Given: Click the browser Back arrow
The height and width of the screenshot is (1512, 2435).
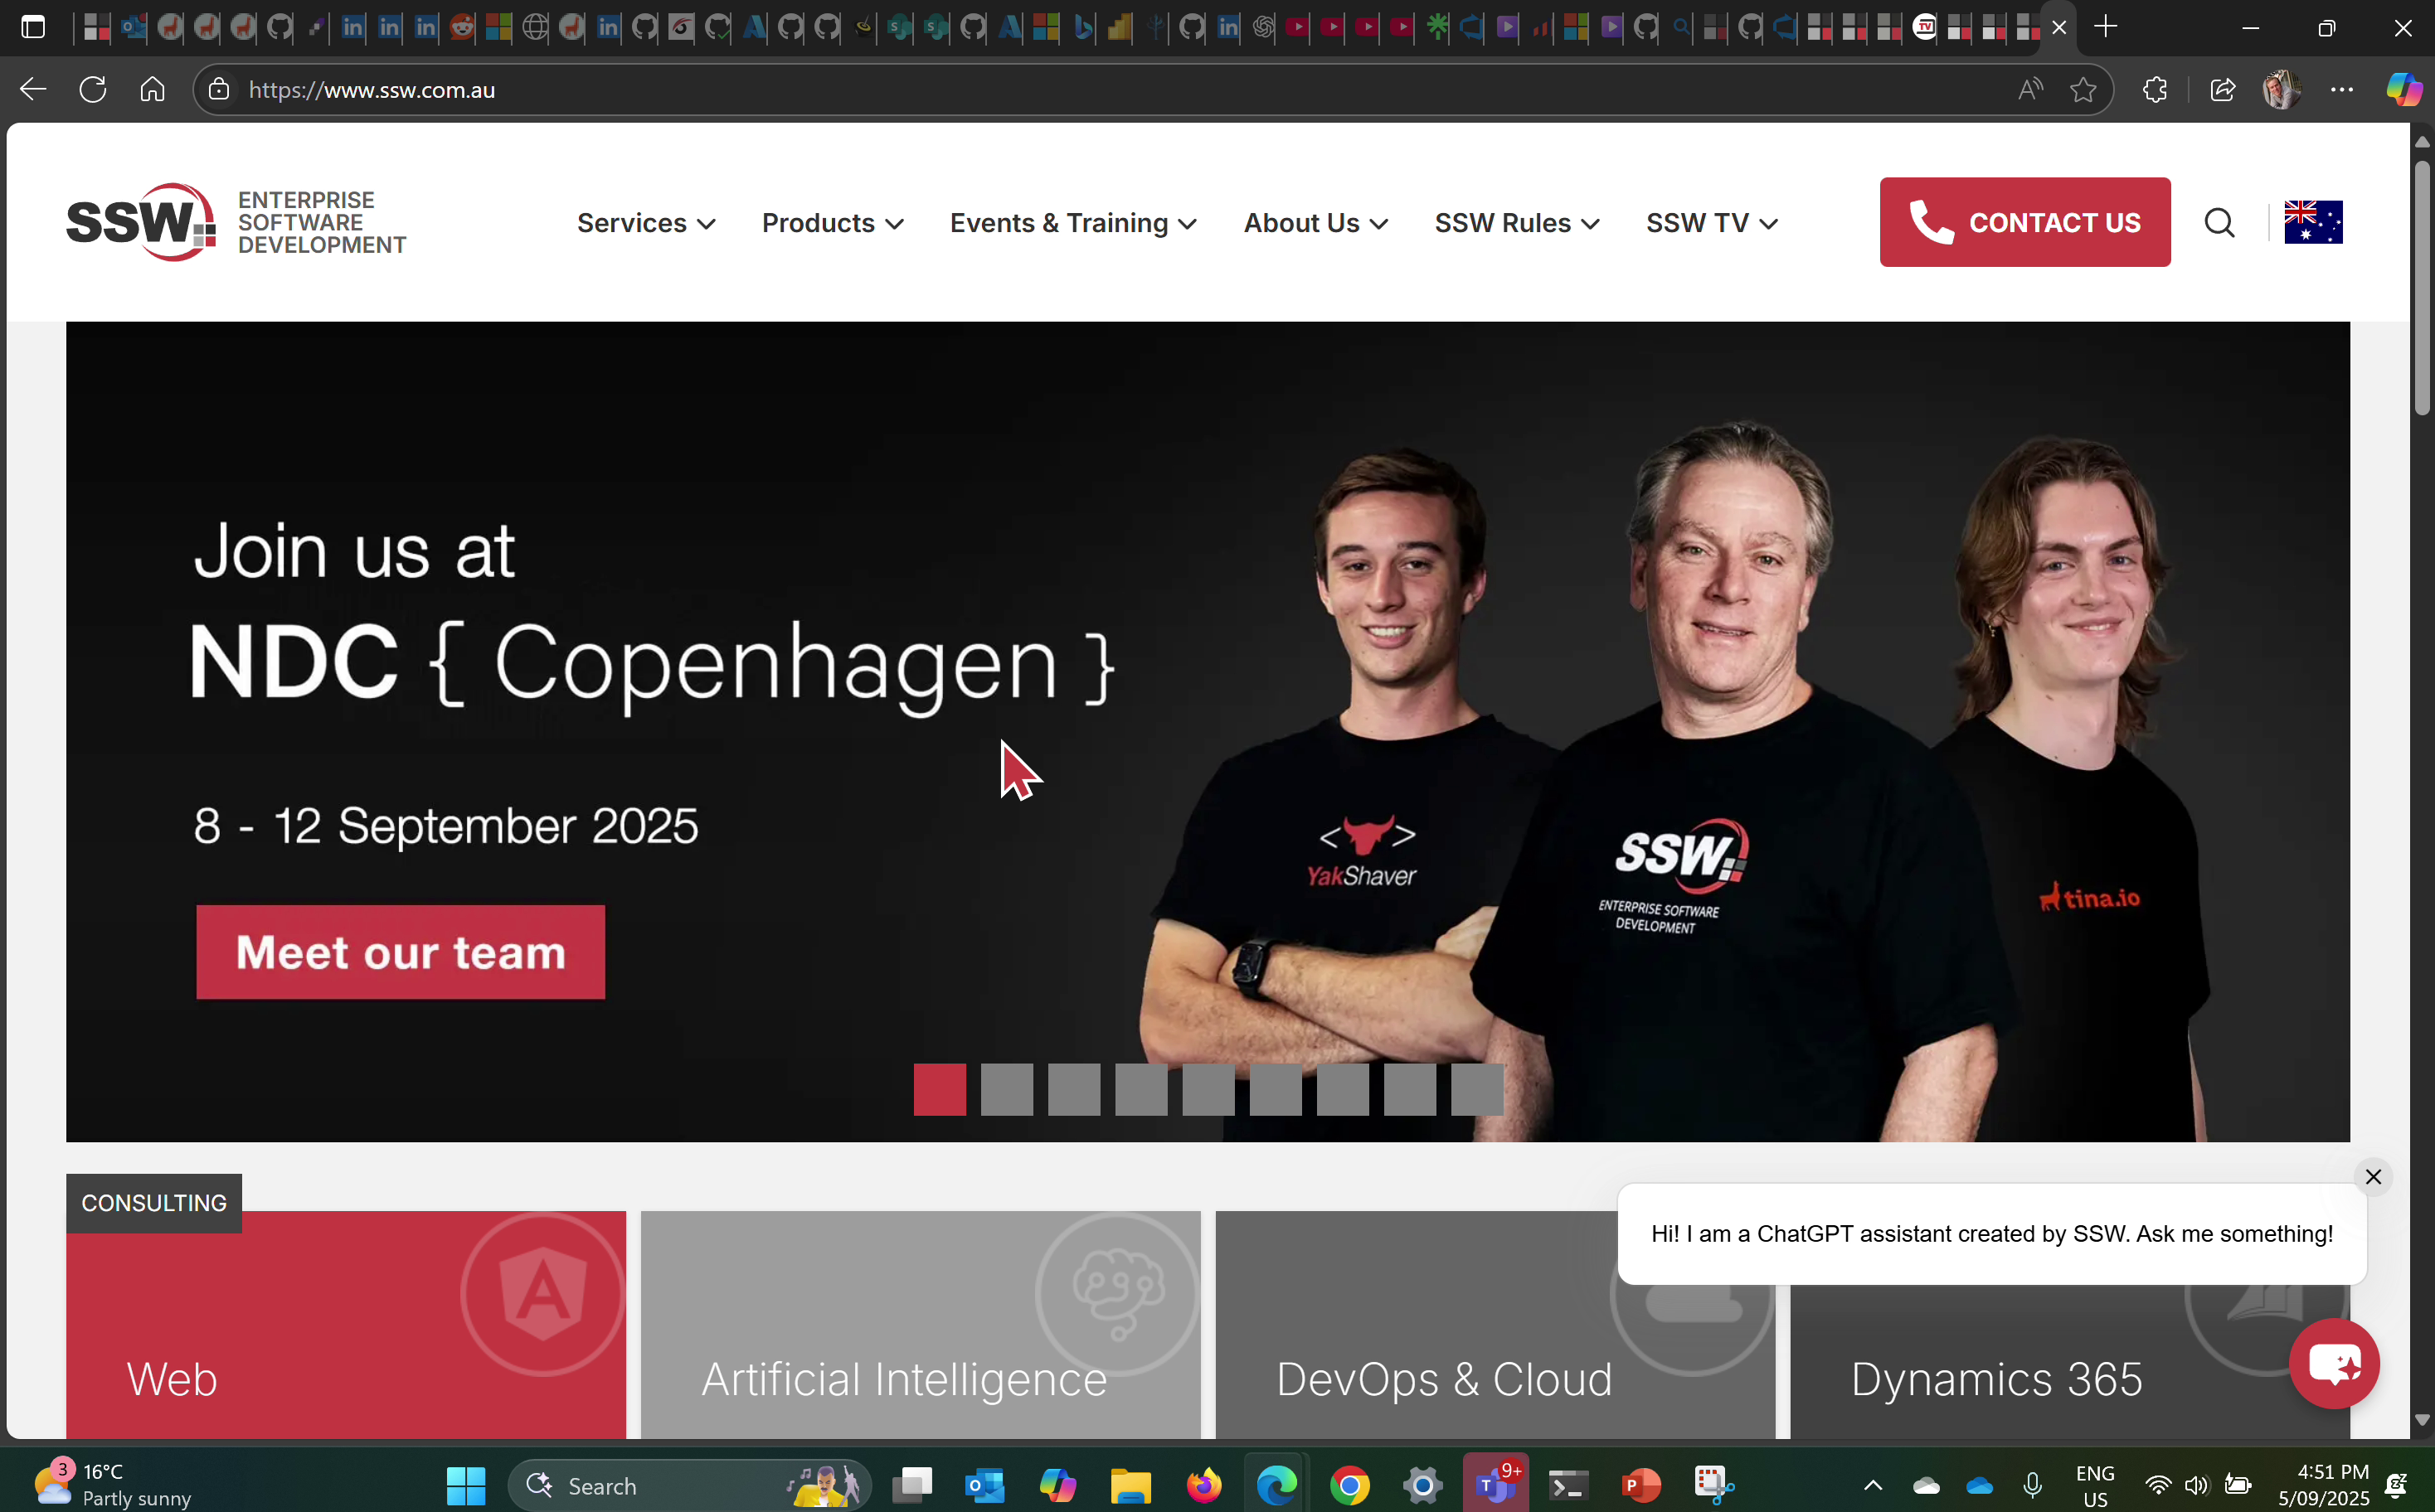Looking at the screenshot, I should [33, 90].
